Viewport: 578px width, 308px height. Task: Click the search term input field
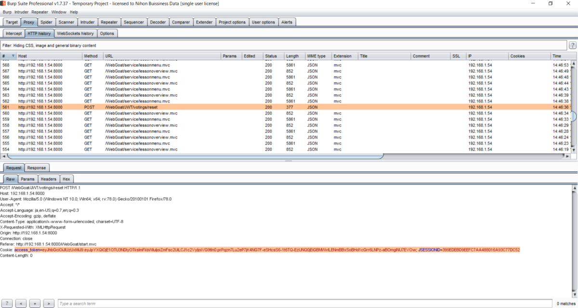point(306,304)
